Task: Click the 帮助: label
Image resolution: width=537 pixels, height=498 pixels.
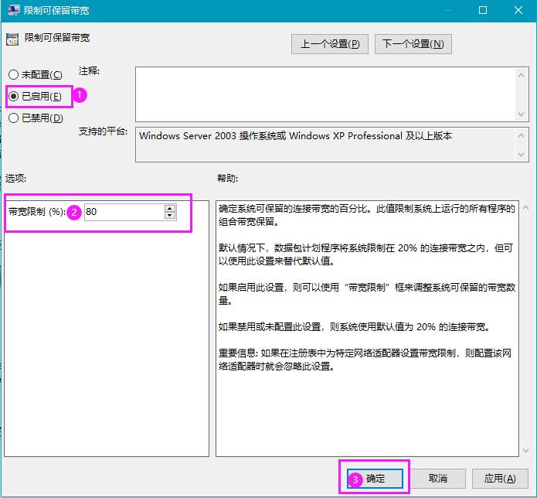Action: click(227, 178)
